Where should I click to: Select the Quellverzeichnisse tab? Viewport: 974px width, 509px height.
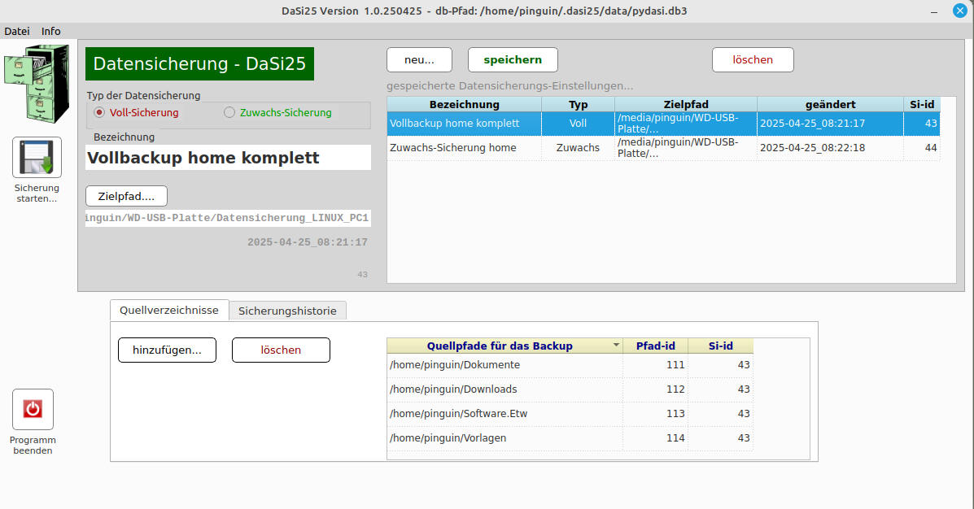pyautogui.click(x=169, y=310)
